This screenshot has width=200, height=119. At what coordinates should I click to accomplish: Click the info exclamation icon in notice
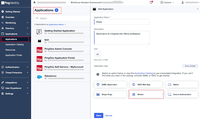point(98,74)
